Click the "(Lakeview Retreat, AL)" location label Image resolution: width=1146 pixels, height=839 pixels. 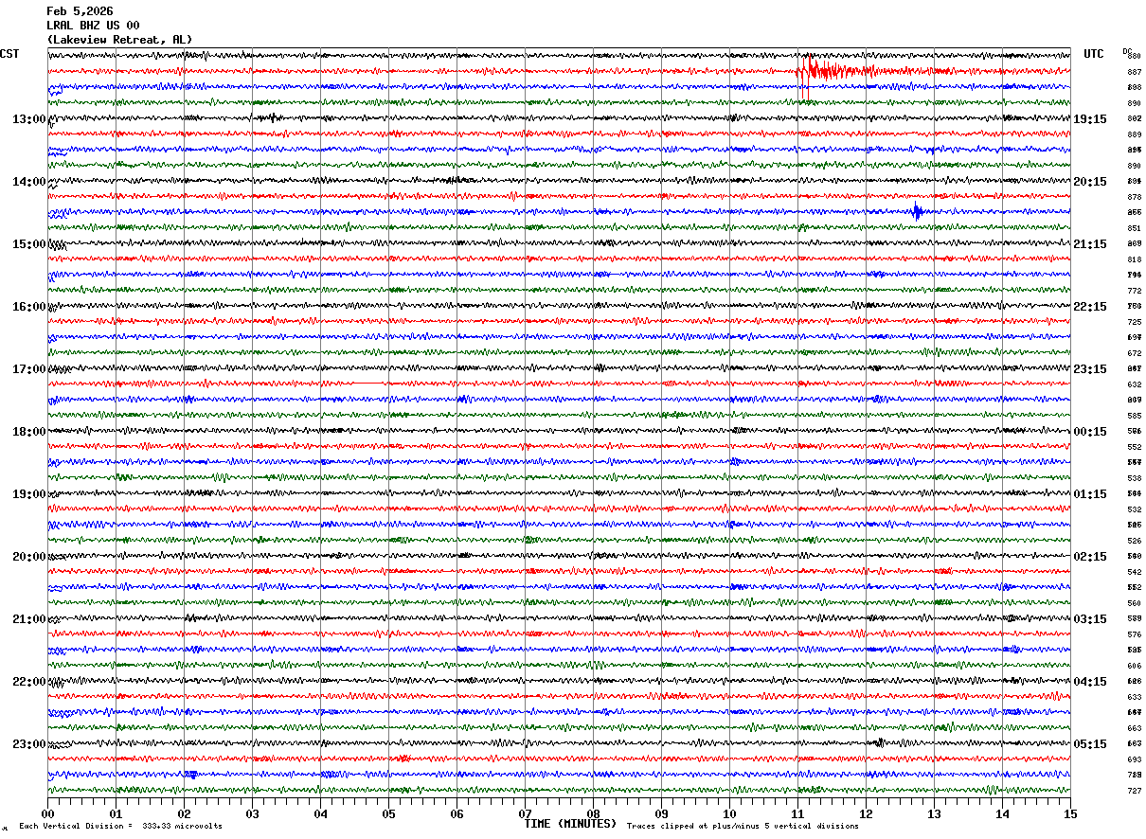pyautogui.click(x=119, y=40)
